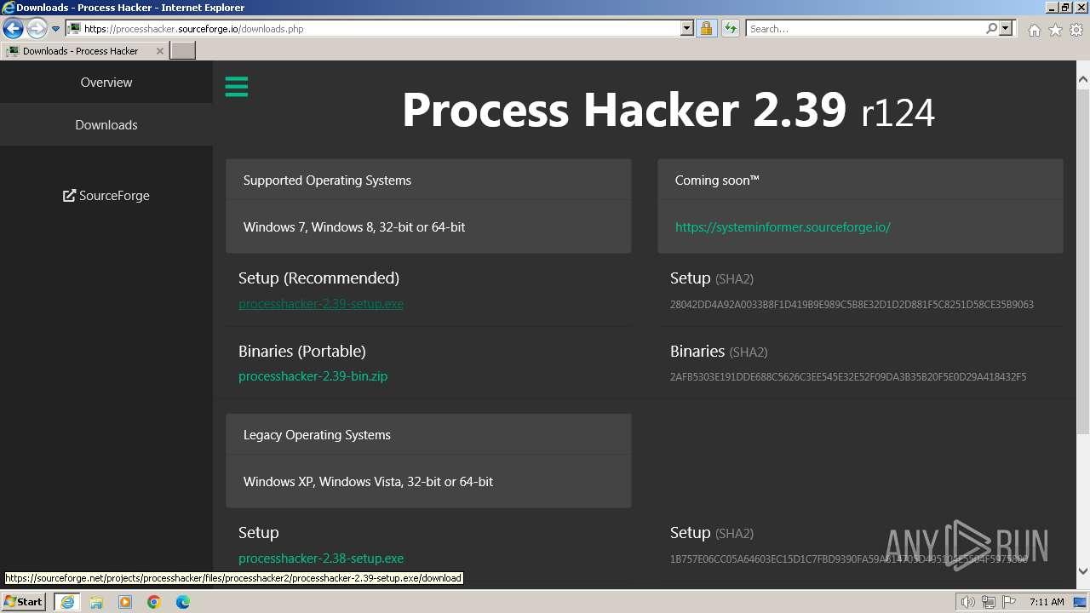Screen dimensions: 1090x613
Task: Open the SourceForge sidebar link
Action: click(106, 196)
